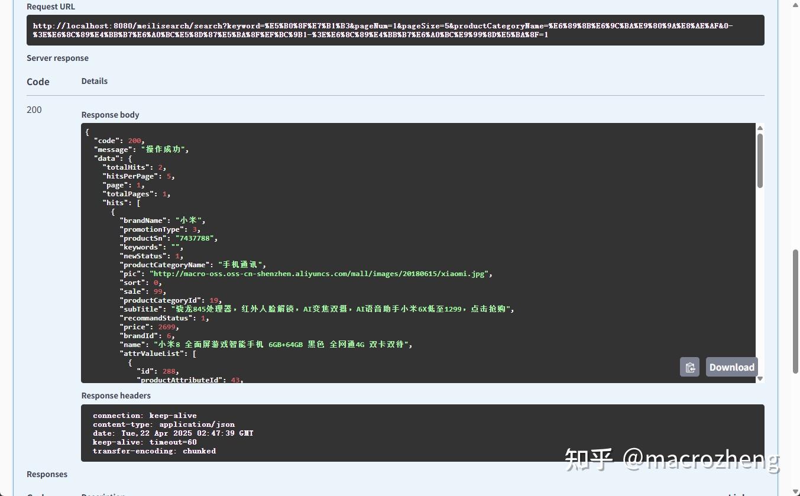Click the response body scroll-up arrow
The height and width of the screenshot is (496, 800).
tap(760, 127)
